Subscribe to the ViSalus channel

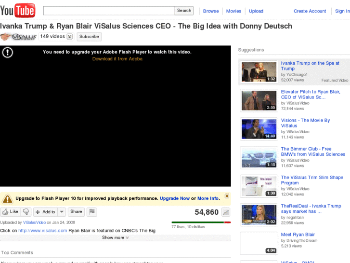pyautogui.click(x=89, y=37)
